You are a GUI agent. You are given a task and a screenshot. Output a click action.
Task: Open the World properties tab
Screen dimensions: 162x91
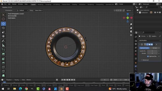[136, 54]
